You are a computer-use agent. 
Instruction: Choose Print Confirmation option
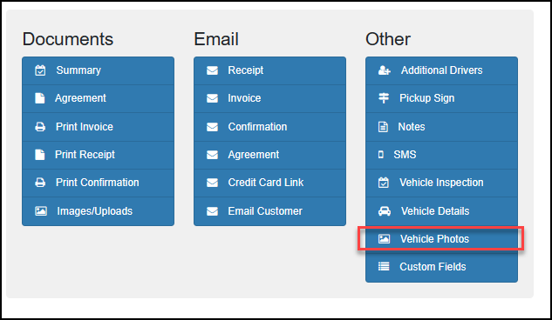(x=98, y=183)
